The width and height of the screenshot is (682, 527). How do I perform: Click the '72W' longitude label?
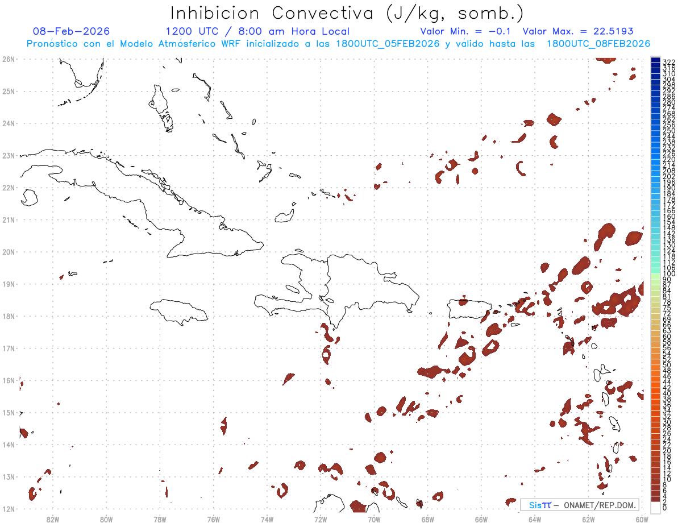(321, 518)
